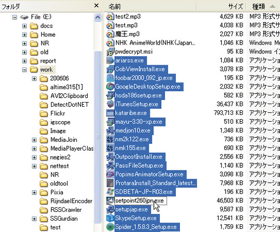
Task: Click the PassFileSetup.exe icon
Action: tap(110, 166)
